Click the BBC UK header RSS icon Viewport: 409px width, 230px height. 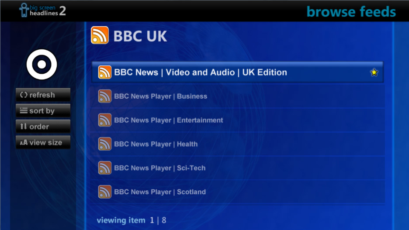click(100, 35)
